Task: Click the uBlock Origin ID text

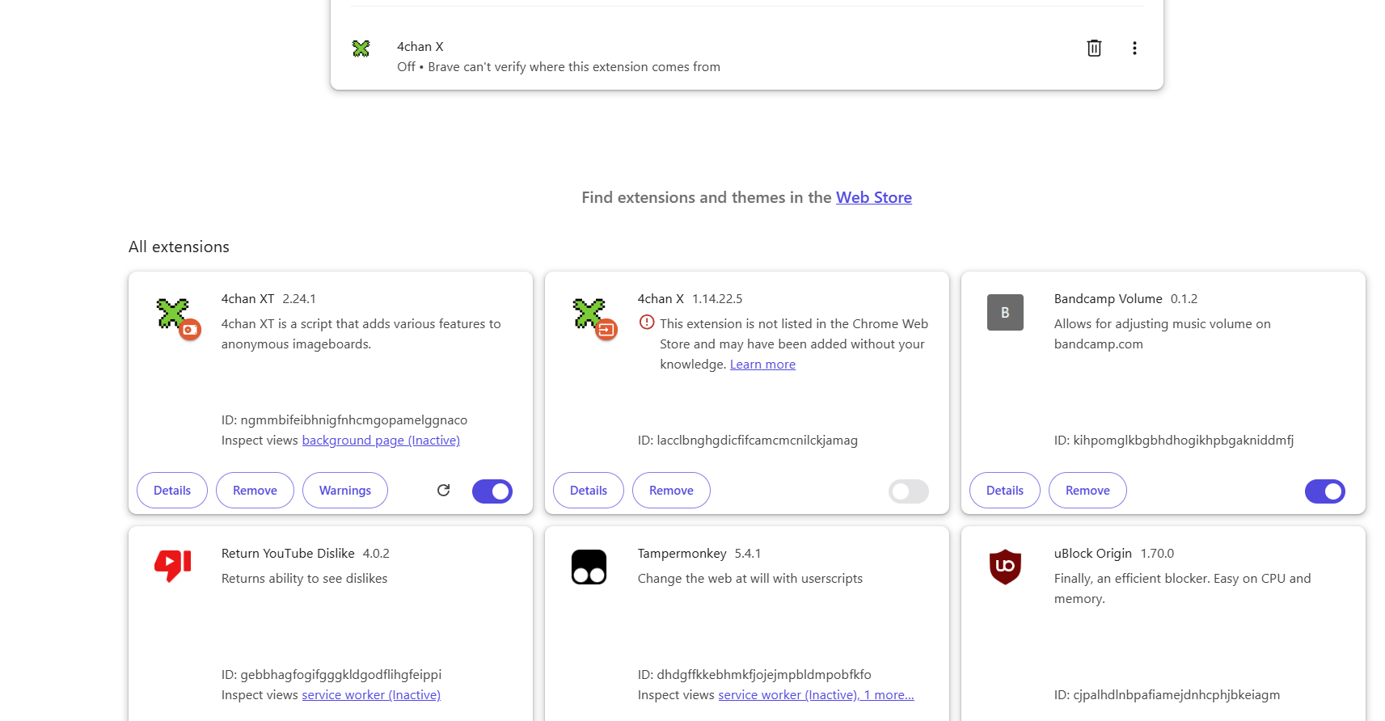Action: [1168, 695]
